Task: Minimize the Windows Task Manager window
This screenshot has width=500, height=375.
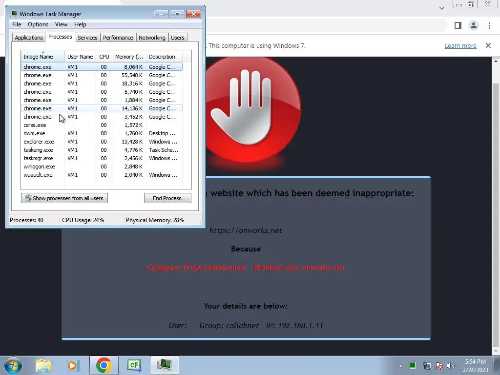Action: (161, 14)
